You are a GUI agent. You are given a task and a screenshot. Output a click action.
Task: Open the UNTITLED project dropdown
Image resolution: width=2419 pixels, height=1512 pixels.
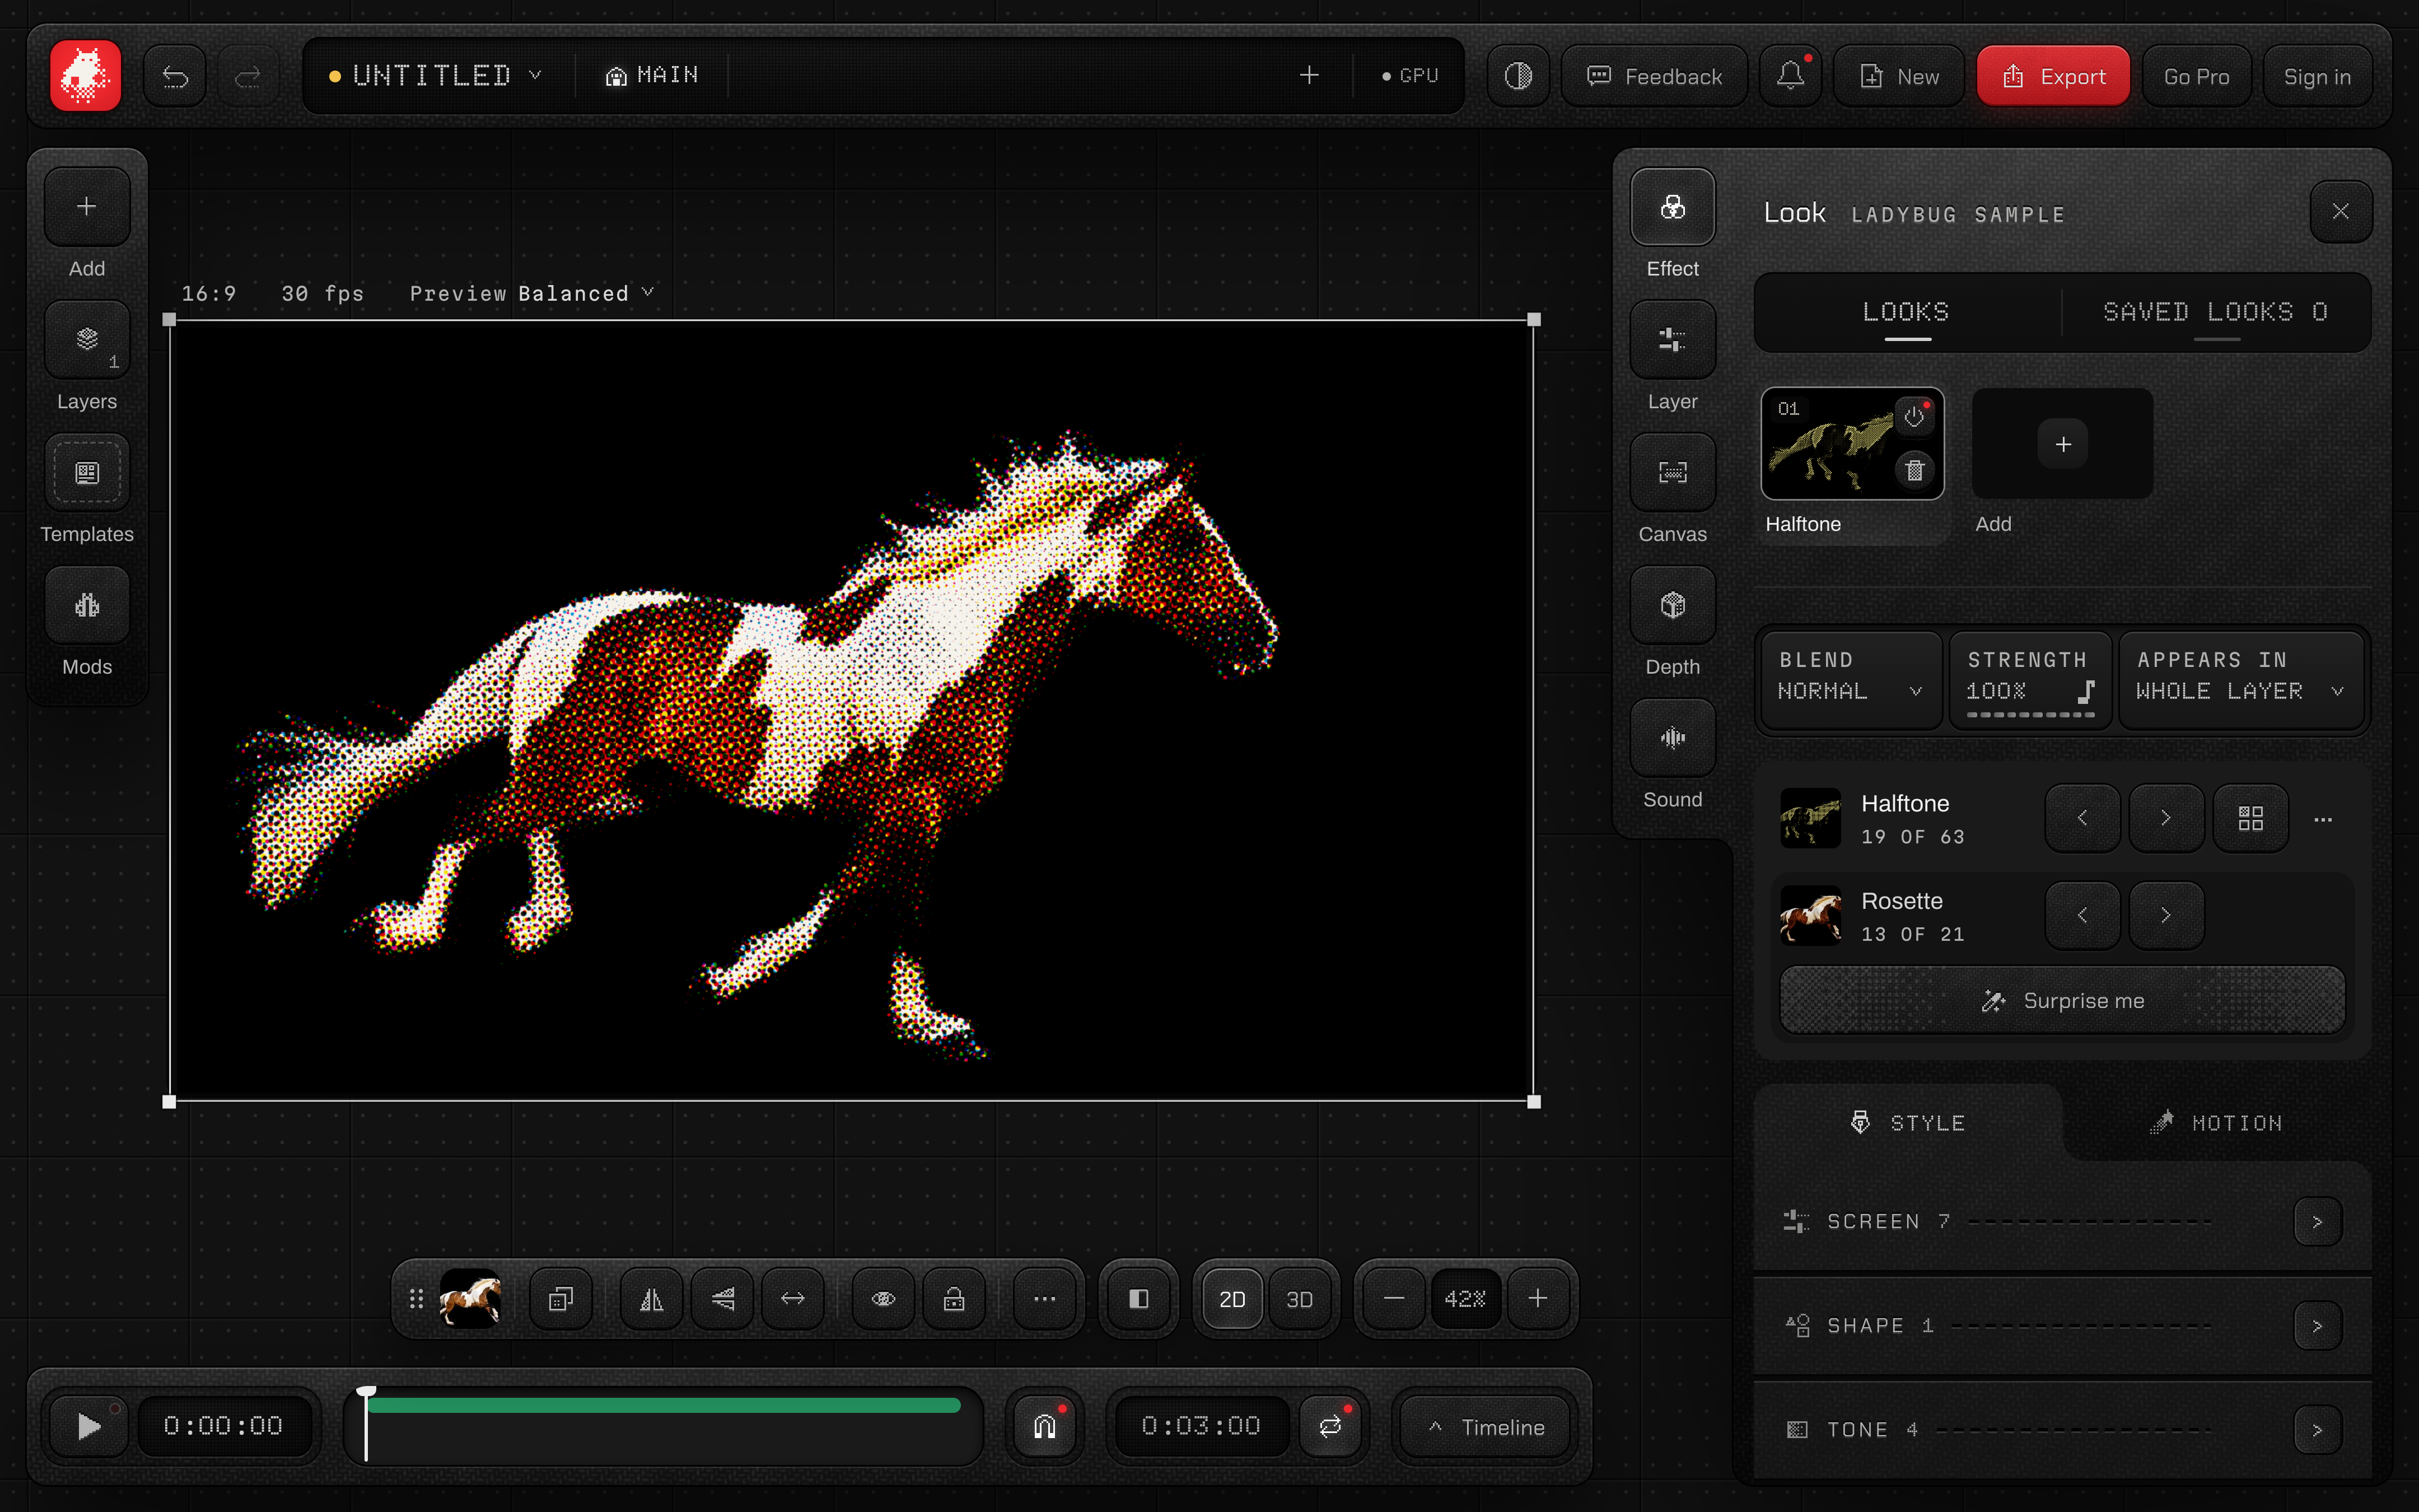tap(435, 76)
